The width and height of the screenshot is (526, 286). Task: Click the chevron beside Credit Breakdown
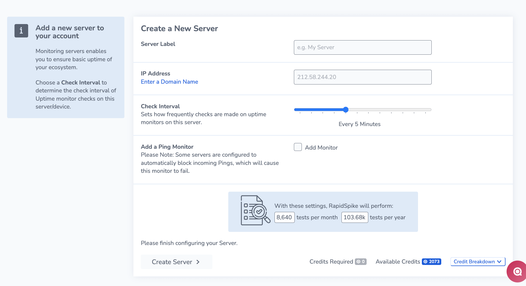tap(499, 261)
